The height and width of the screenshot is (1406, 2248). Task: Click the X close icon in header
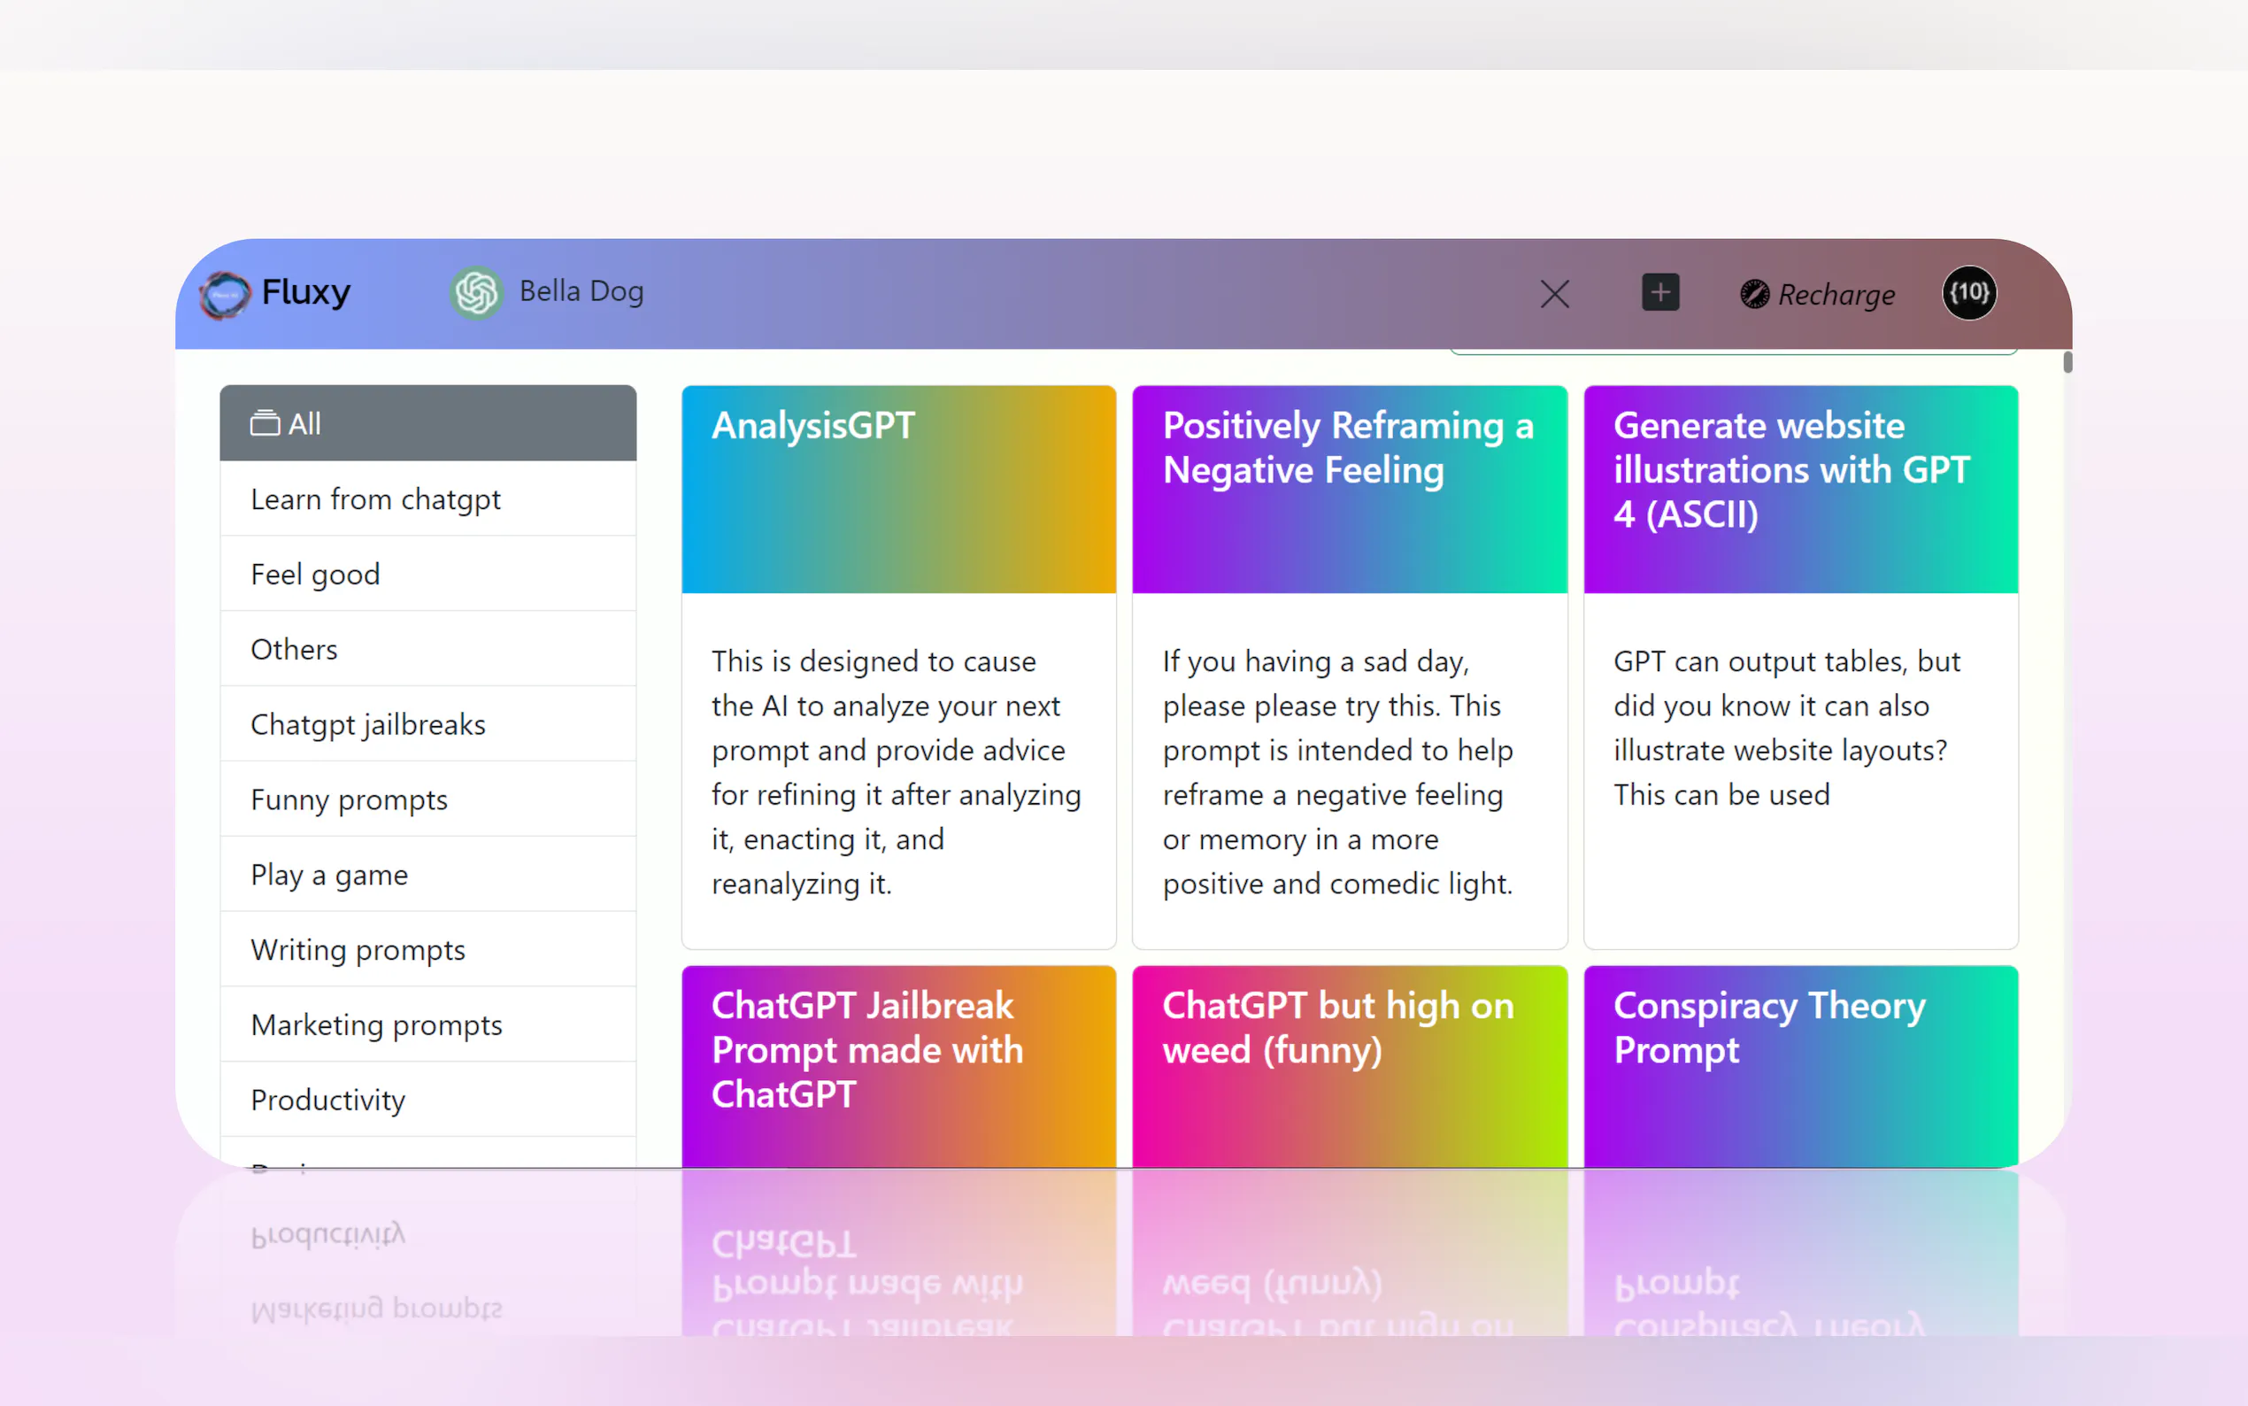tap(1554, 295)
